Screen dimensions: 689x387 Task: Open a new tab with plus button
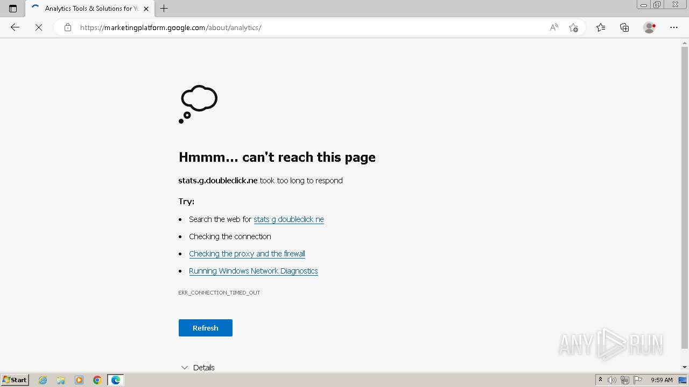click(x=164, y=9)
